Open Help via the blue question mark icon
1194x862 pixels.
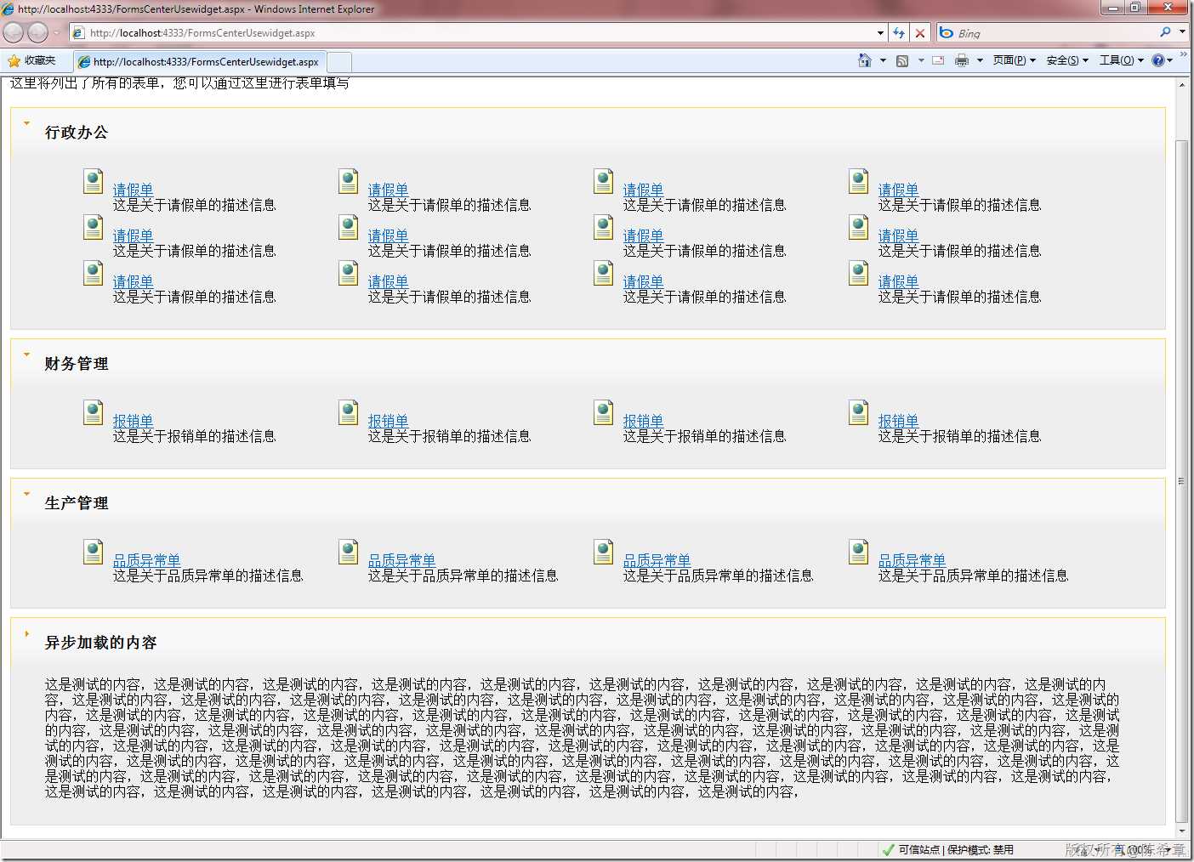(1157, 60)
